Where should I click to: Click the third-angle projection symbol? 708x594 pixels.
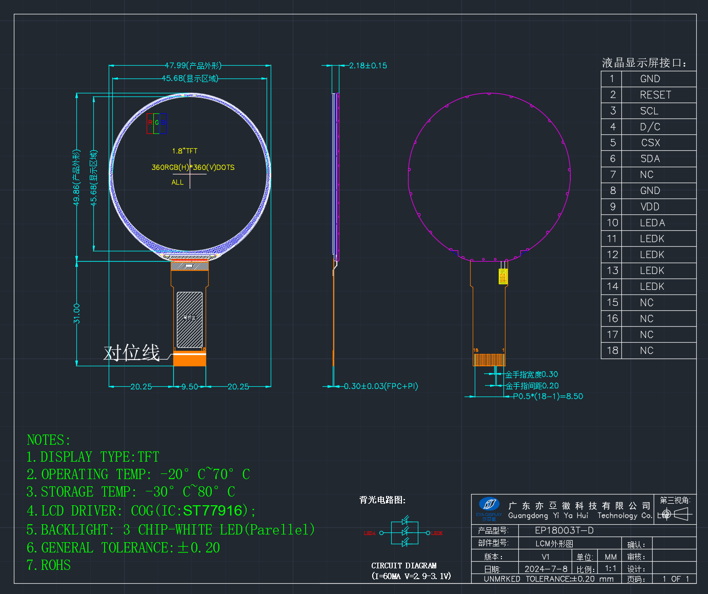(675, 514)
